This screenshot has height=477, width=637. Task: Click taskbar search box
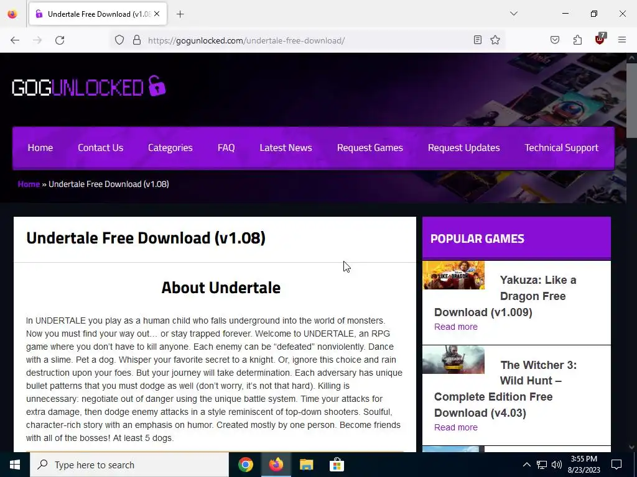click(129, 465)
